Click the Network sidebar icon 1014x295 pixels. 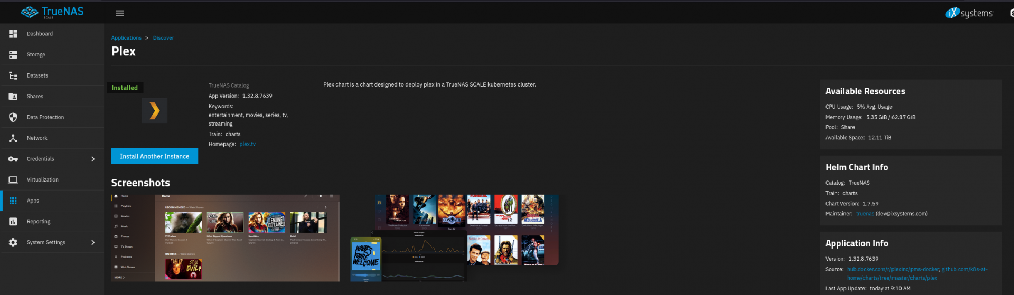pos(13,138)
